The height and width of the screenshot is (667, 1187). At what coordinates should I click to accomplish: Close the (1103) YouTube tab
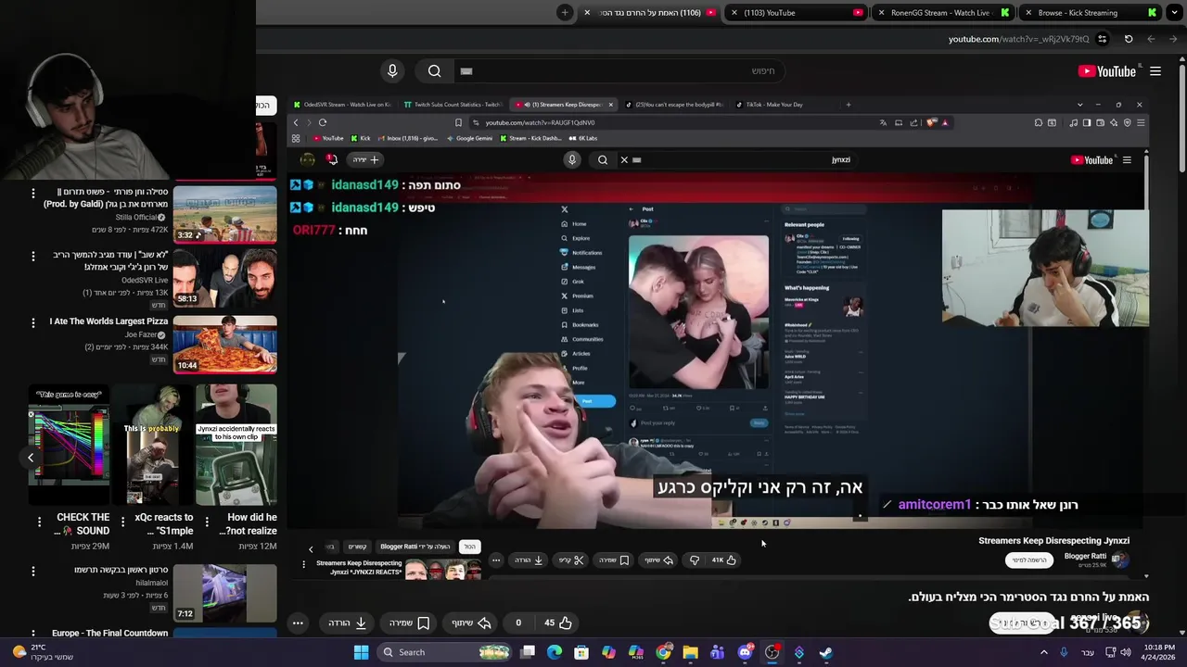734,13
